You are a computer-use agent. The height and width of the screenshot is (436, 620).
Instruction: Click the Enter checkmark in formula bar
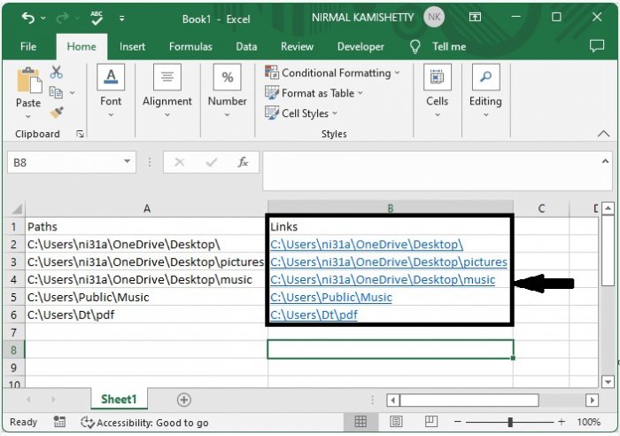coord(212,162)
